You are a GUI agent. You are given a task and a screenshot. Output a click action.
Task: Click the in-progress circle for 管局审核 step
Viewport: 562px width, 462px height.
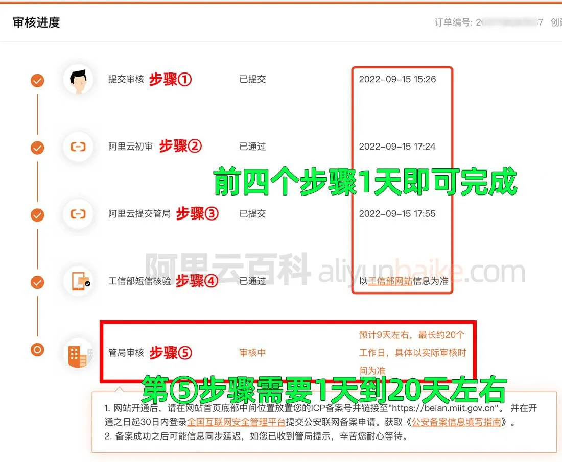[37, 350]
